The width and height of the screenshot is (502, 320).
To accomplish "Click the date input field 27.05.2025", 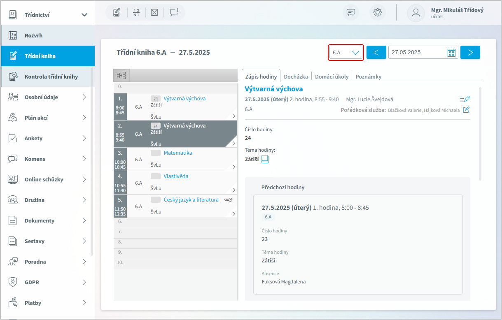I will (416, 52).
